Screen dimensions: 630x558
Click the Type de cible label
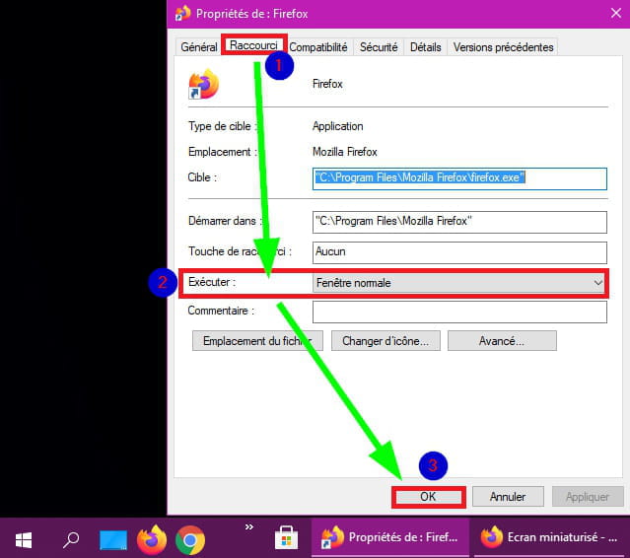click(222, 126)
